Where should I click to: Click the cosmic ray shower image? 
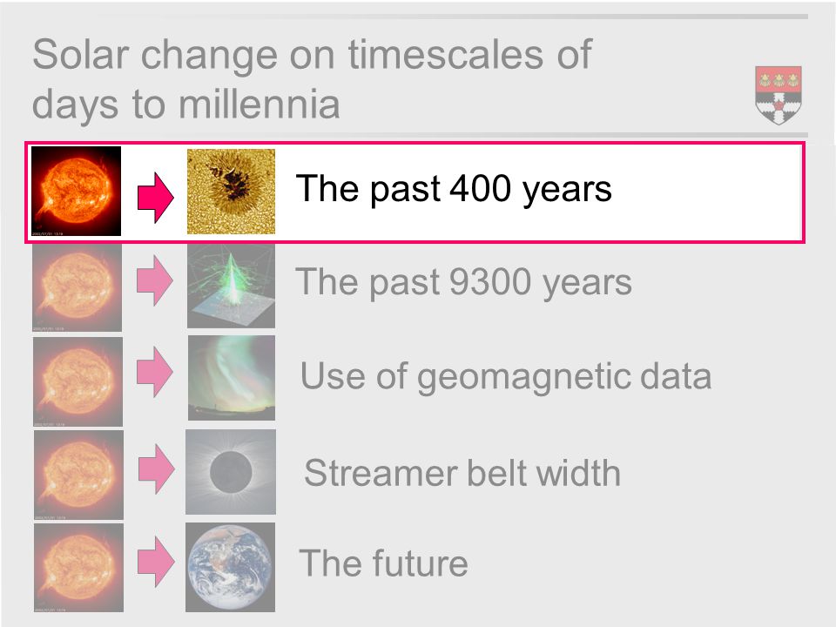coord(231,287)
